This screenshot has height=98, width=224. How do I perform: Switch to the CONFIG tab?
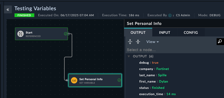tap(191, 32)
